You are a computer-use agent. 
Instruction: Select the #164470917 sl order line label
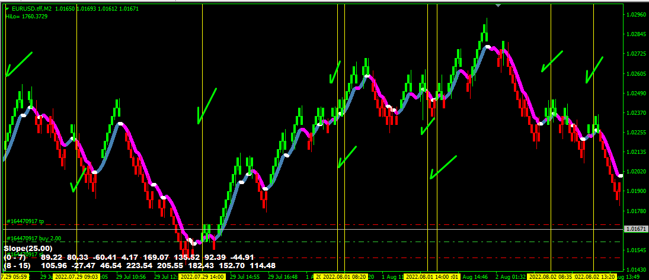click(x=24, y=254)
